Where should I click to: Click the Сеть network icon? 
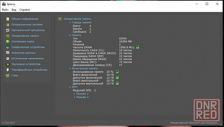click(8, 75)
